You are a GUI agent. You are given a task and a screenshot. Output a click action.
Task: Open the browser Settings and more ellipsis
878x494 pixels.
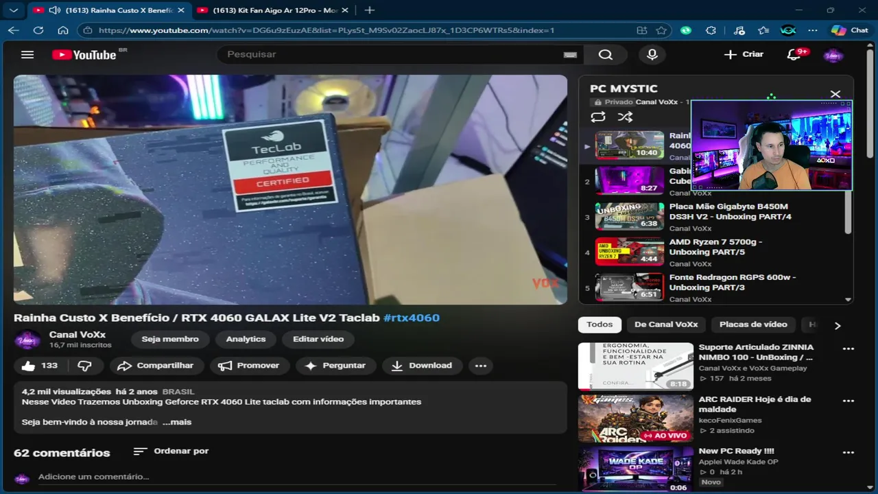click(813, 30)
